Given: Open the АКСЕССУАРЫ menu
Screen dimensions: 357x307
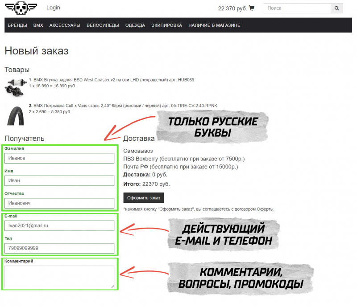Looking at the screenshot, I should (x=65, y=25).
